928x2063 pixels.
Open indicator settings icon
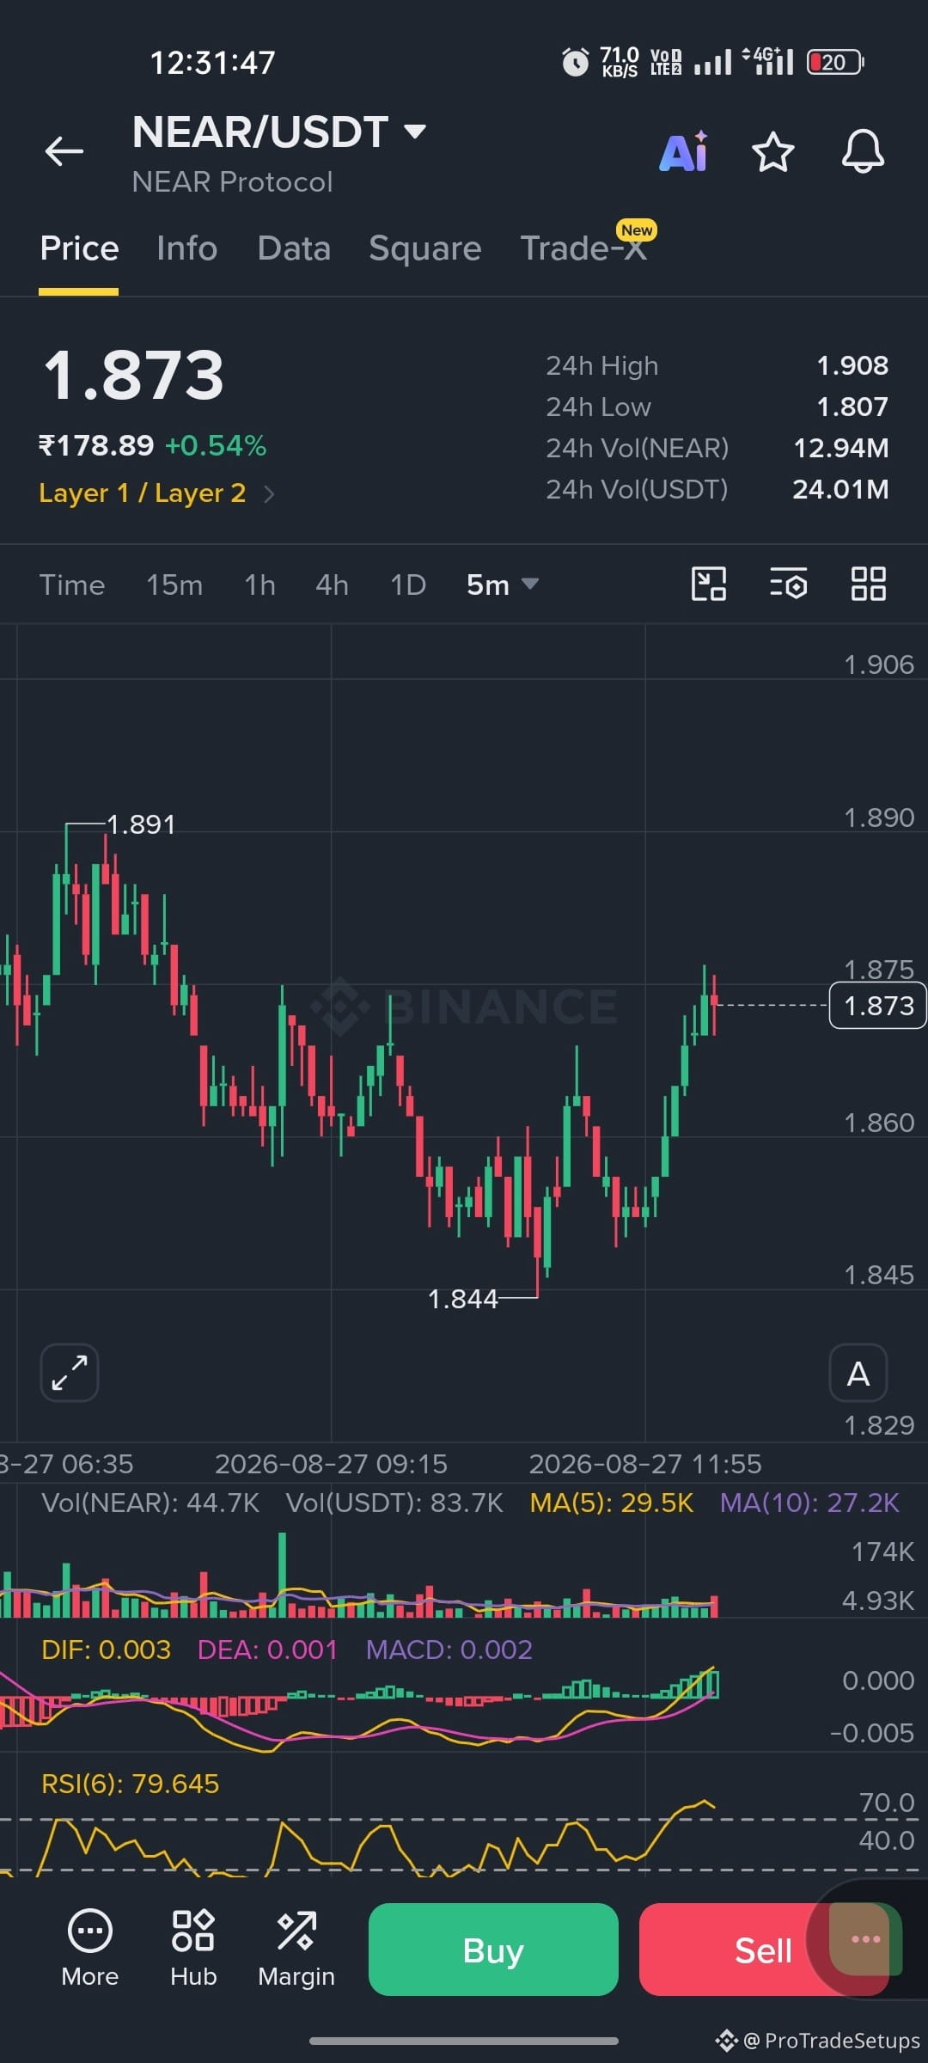[x=788, y=584]
